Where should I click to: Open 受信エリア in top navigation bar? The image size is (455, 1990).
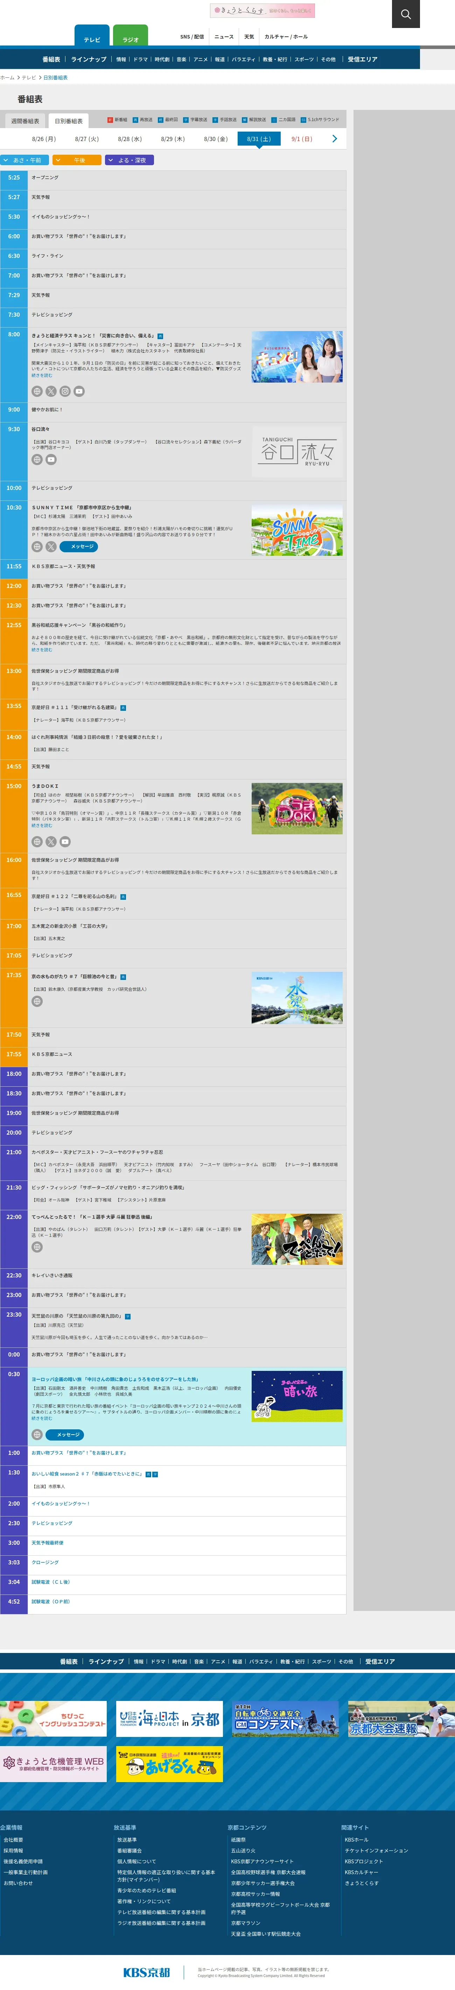point(362,59)
